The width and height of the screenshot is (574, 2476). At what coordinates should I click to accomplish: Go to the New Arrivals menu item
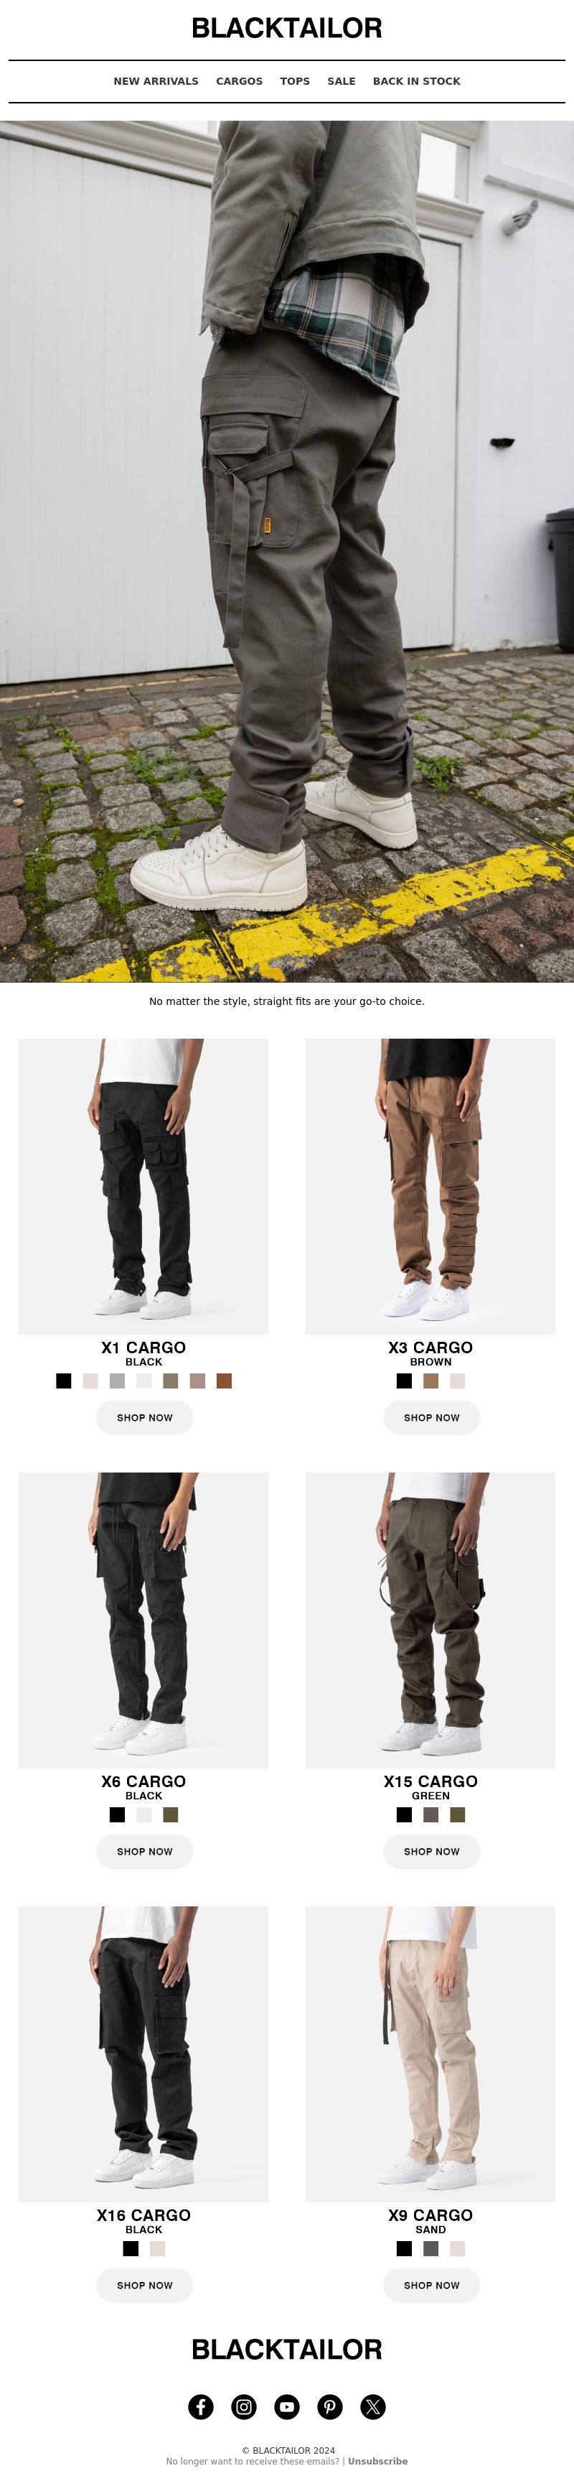pos(156,80)
